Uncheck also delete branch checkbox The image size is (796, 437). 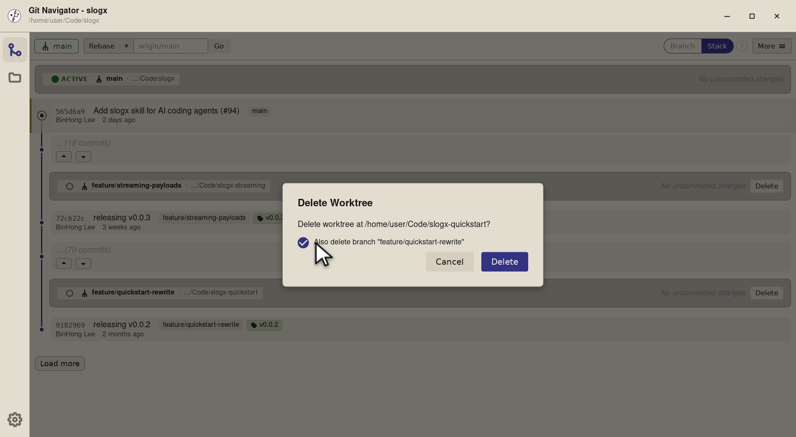[x=303, y=243]
